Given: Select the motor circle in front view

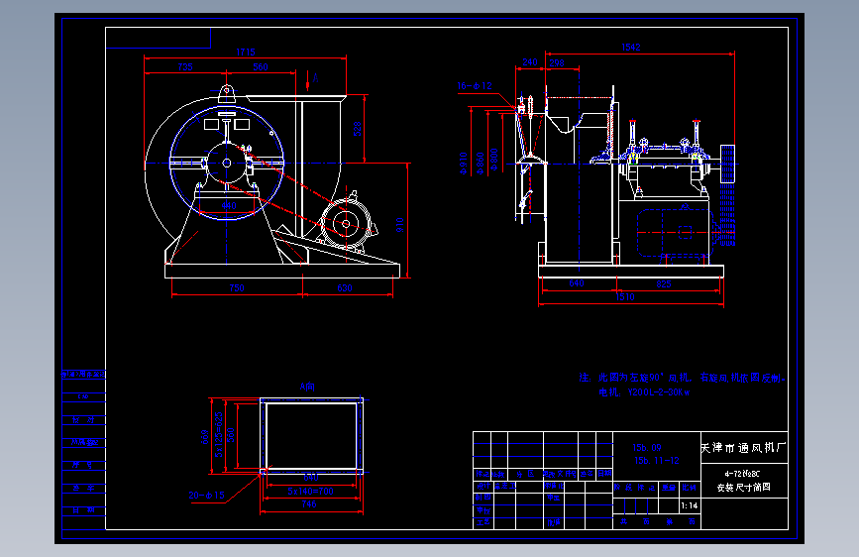Looking at the screenshot, I should 346,224.
